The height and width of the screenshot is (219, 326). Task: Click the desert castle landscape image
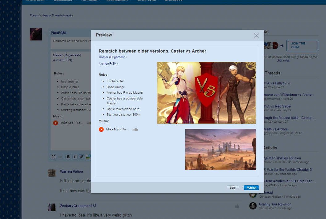(x=220, y=149)
